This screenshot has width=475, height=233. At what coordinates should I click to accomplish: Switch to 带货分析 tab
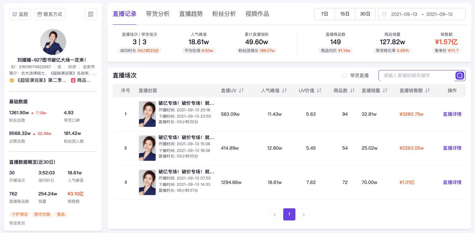[x=158, y=14]
